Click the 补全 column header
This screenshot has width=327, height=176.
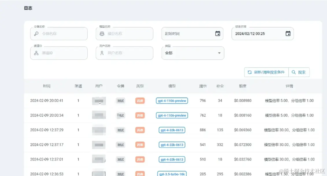[220, 86]
